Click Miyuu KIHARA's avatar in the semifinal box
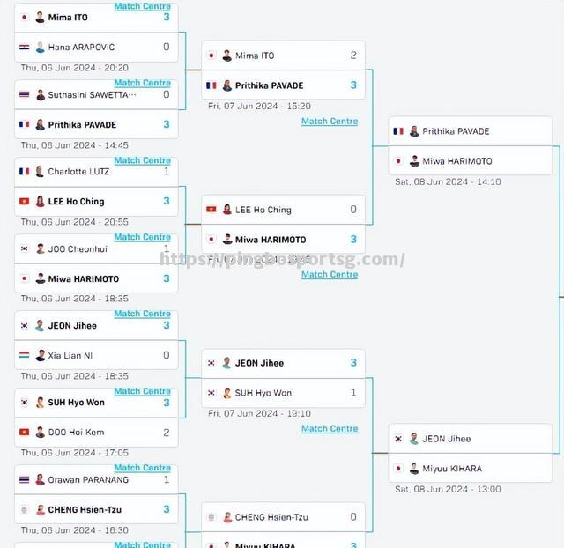Viewport: 564px width, 548px height. tap(414, 469)
